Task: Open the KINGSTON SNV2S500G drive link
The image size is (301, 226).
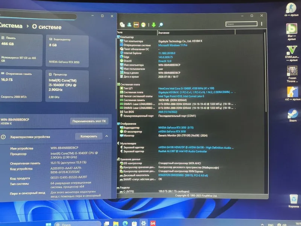Action: (x=183, y=175)
